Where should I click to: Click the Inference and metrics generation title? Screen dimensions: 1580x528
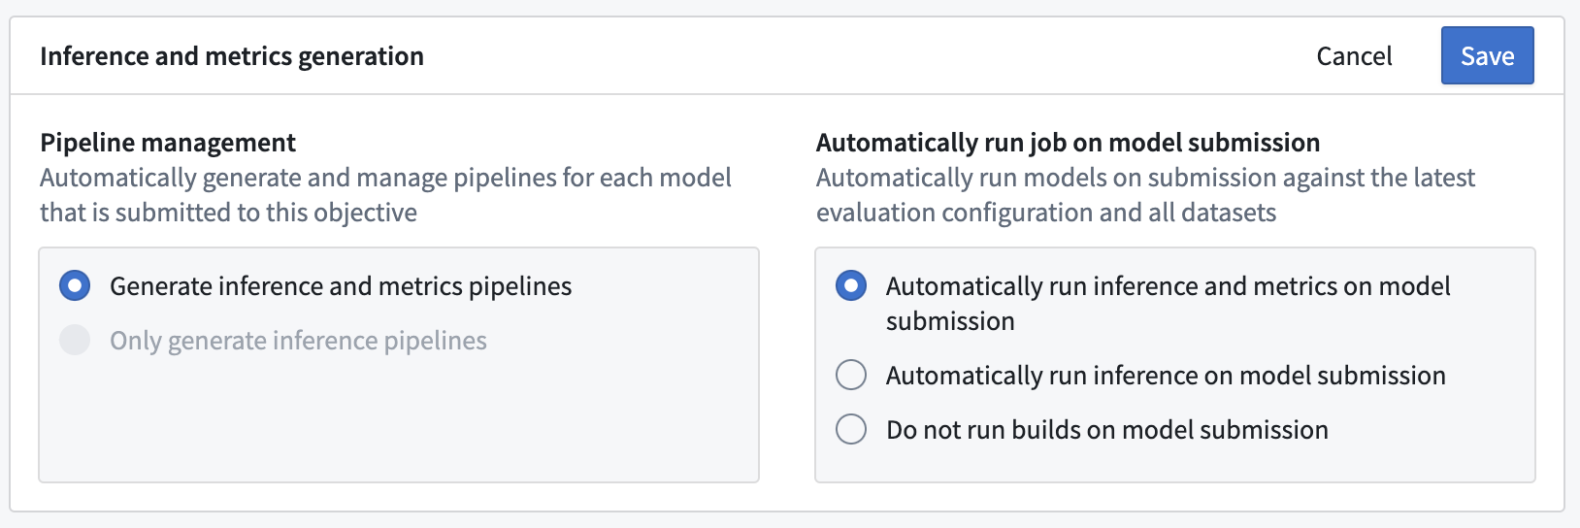click(x=232, y=56)
